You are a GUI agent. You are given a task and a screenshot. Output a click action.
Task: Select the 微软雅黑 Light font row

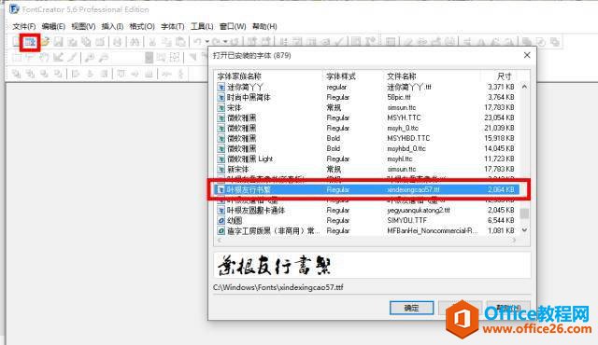(367, 159)
